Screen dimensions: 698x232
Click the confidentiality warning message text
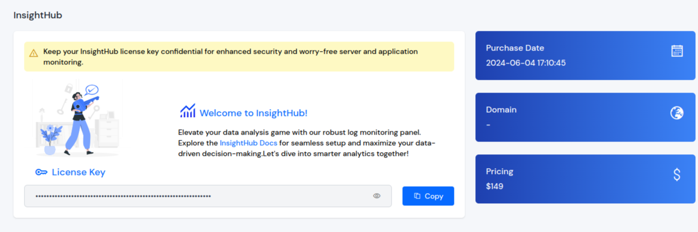230,57
